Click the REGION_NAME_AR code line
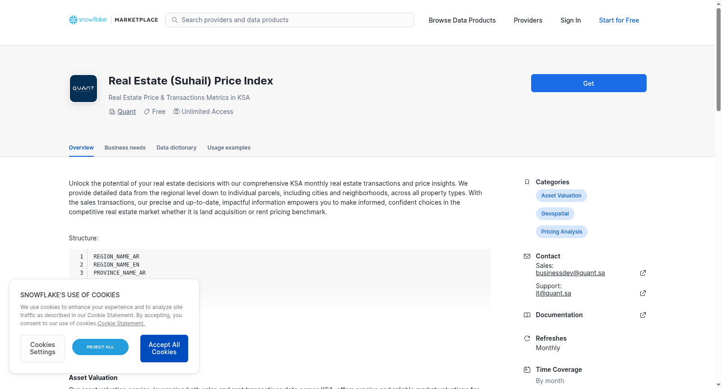The height and width of the screenshot is (389, 722). pos(116,257)
